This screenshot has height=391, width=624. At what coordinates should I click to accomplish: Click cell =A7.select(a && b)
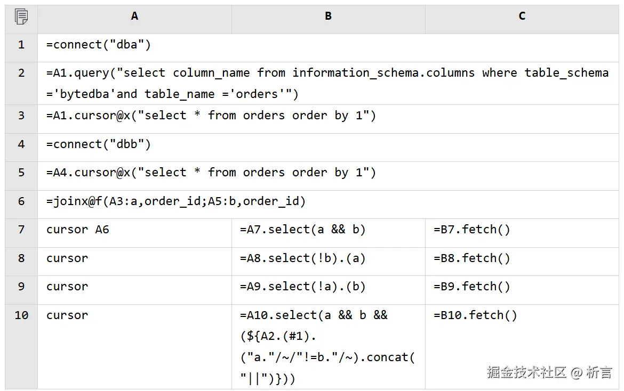point(302,230)
